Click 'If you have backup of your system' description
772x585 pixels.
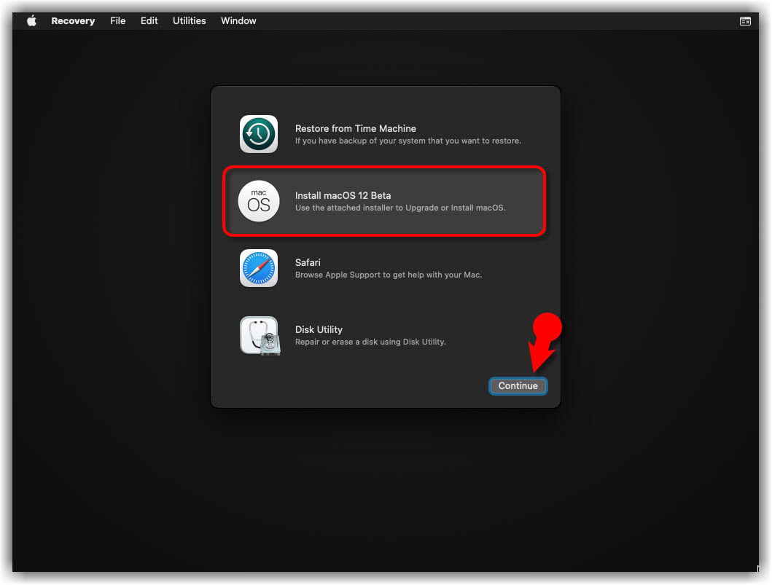point(408,141)
